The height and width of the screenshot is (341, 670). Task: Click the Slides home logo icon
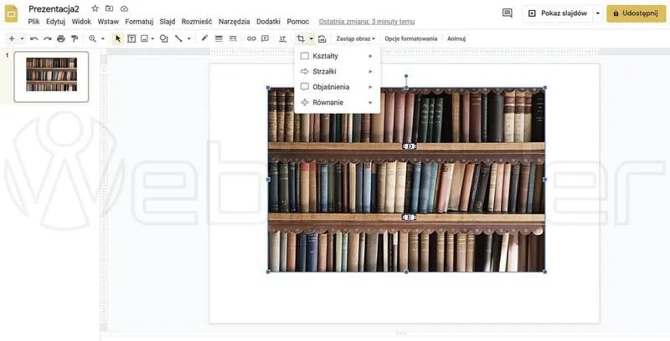pyautogui.click(x=11, y=13)
